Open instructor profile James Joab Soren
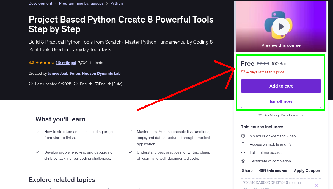Viewport: 333px width, 189px height. pos(64,73)
